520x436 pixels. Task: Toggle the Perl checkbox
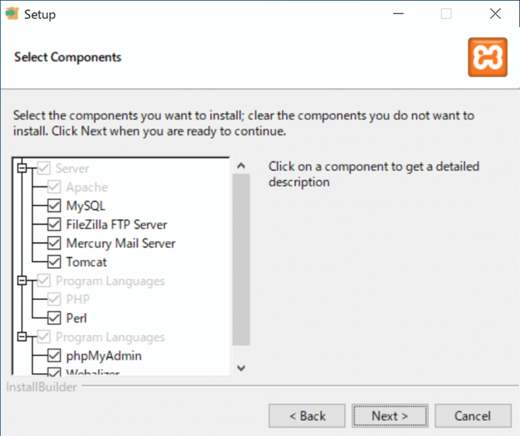[x=54, y=319]
